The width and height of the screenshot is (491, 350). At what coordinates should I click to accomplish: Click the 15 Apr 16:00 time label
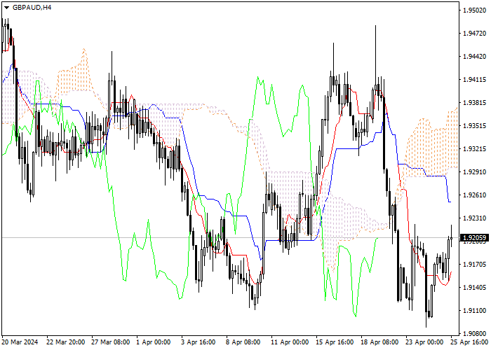335,342
